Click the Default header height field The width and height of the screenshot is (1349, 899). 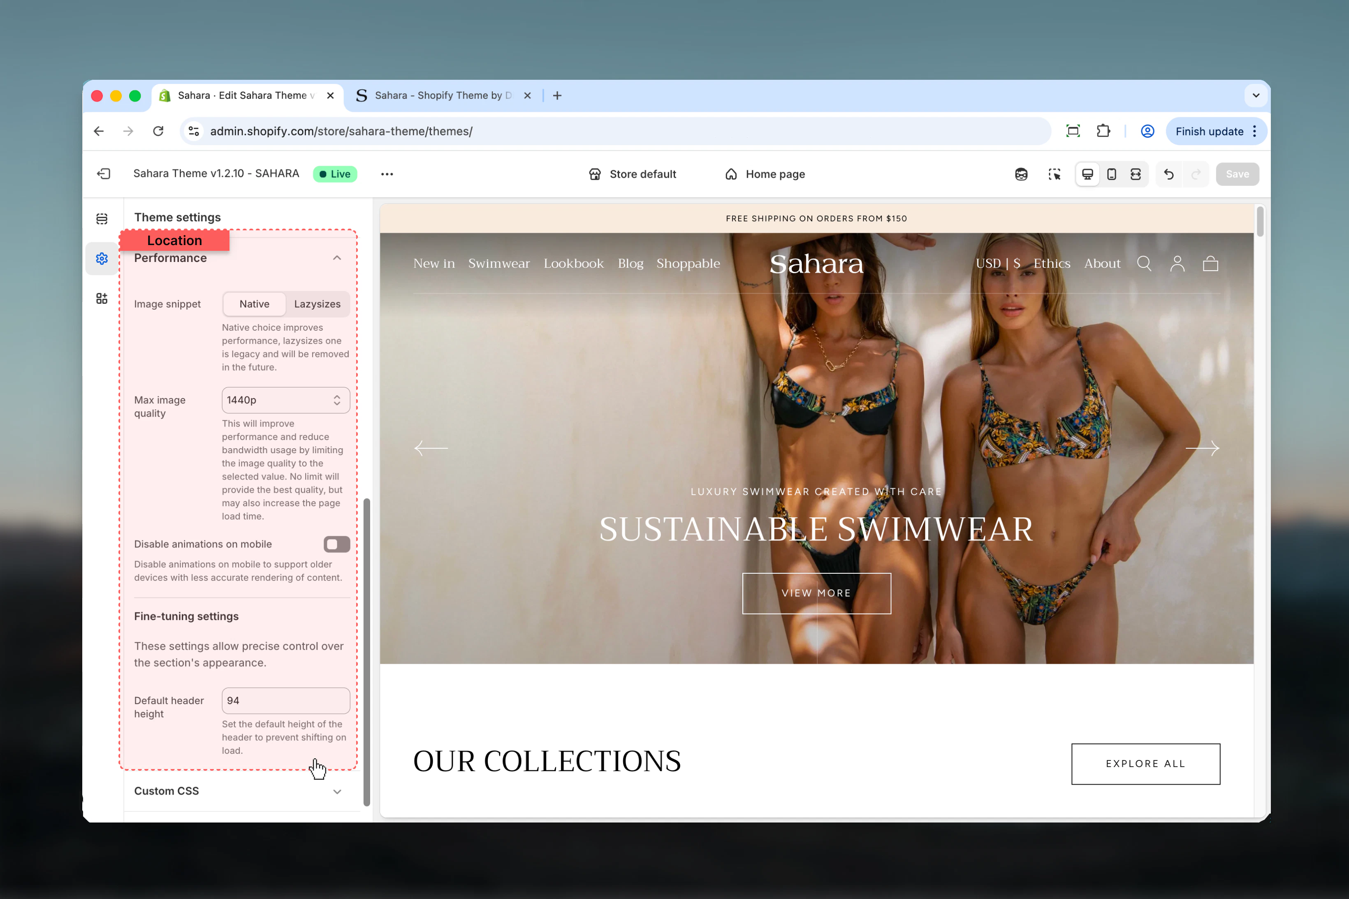pos(285,701)
